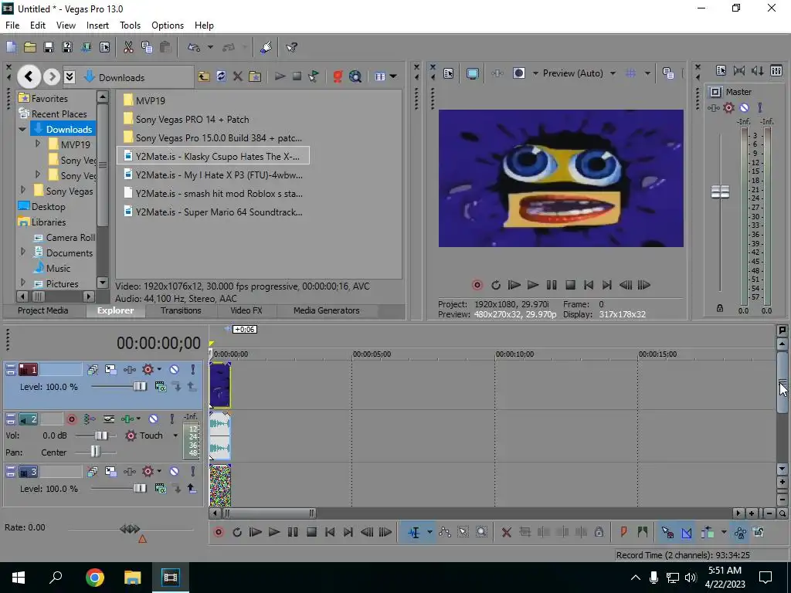791x593 pixels.
Task: Toggle Solo on video track 3
Action: click(192, 472)
